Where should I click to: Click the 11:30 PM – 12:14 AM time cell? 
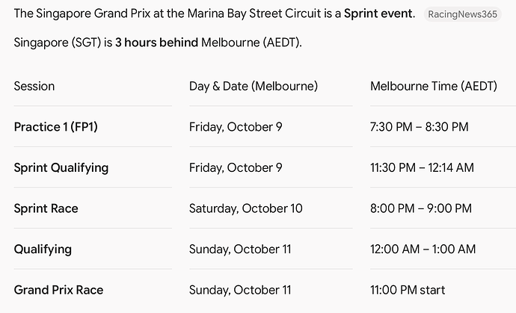click(x=422, y=167)
